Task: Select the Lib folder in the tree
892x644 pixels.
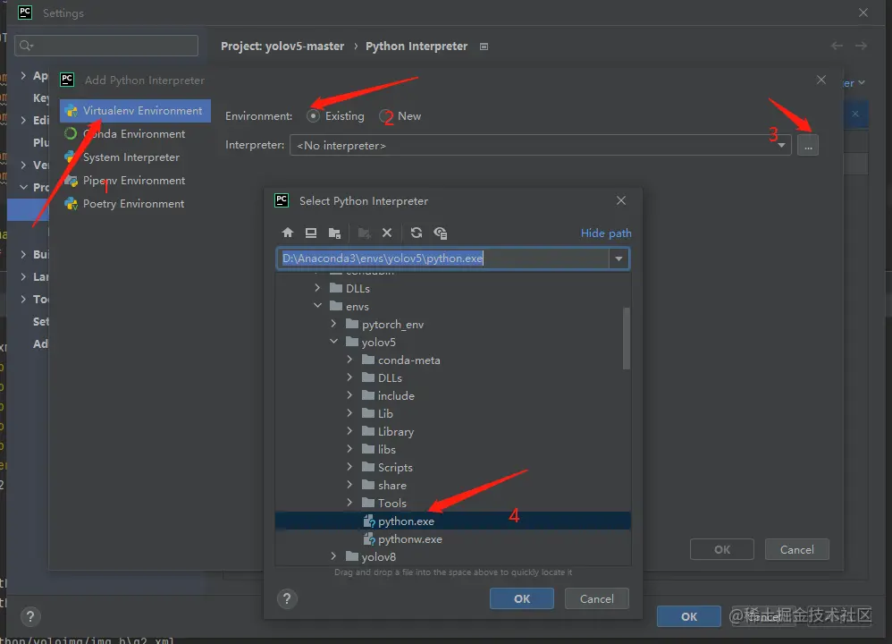Action: point(453,413)
